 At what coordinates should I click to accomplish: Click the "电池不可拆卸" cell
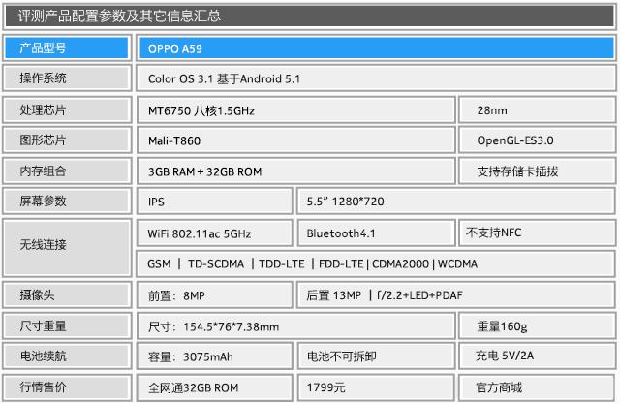click(x=376, y=356)
